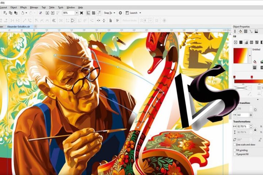Click the Reverse direction node icon
Image resolution: width=263 pixels, height=175 pixels.
[54, 20]
